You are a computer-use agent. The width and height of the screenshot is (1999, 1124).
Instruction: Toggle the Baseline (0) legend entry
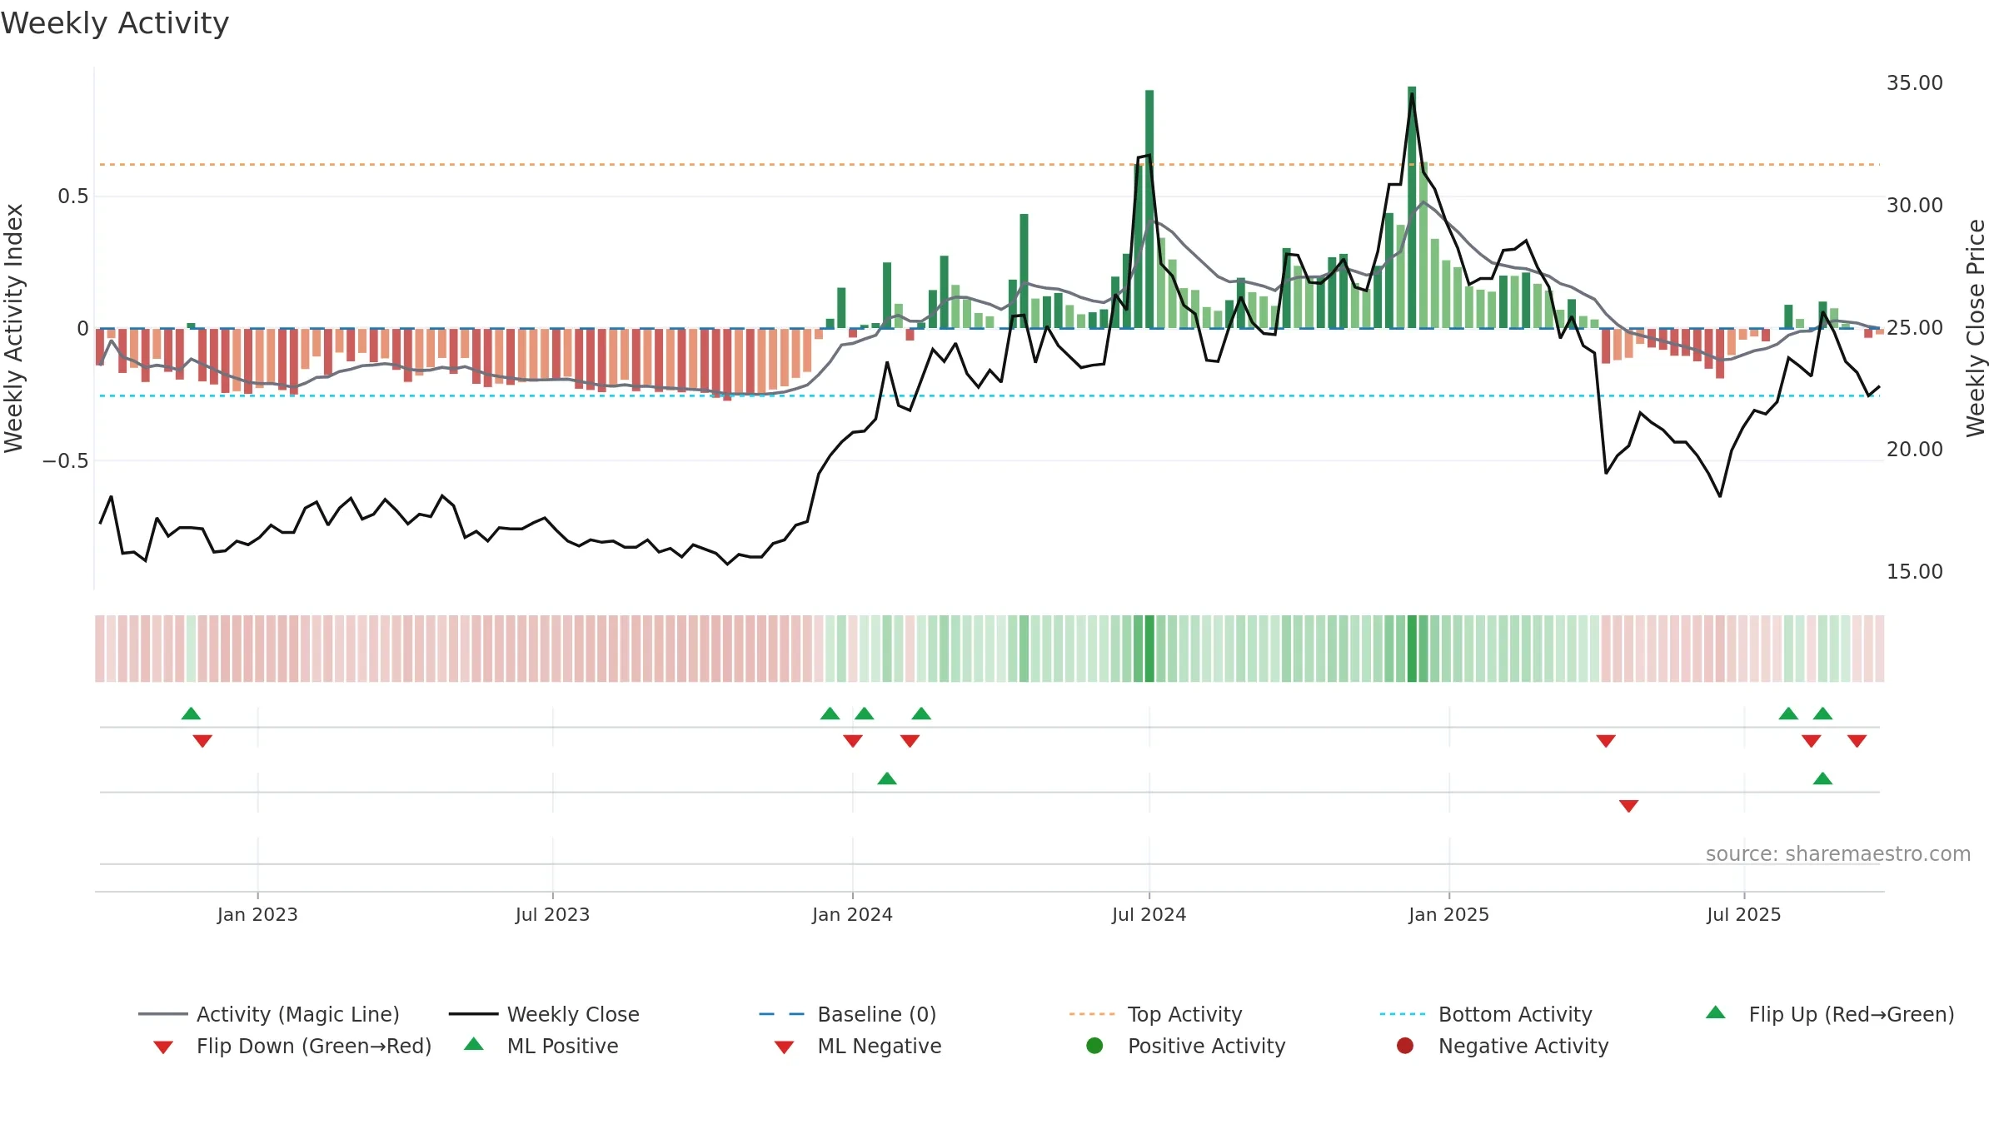click(847, 1014)
